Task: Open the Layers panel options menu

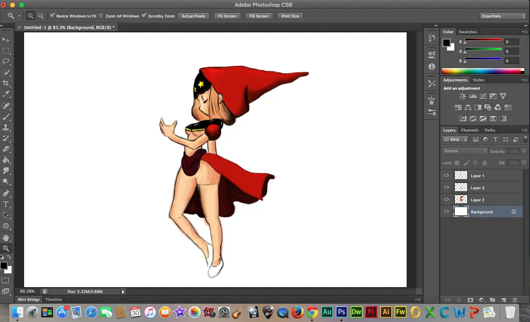Action: (x=525, y=130)
